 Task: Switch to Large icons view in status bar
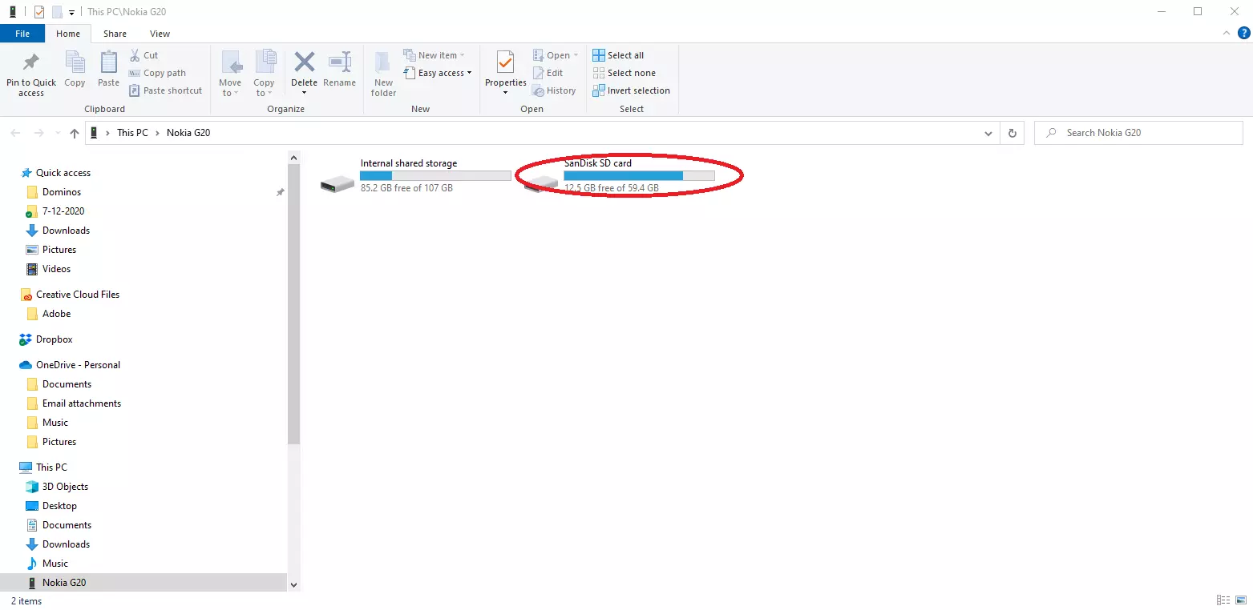click(x=1240, y=600)
